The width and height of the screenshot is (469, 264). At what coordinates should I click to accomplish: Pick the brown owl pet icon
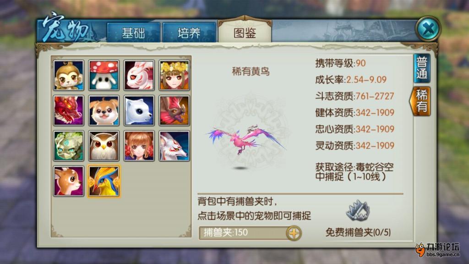click(104, 146)
